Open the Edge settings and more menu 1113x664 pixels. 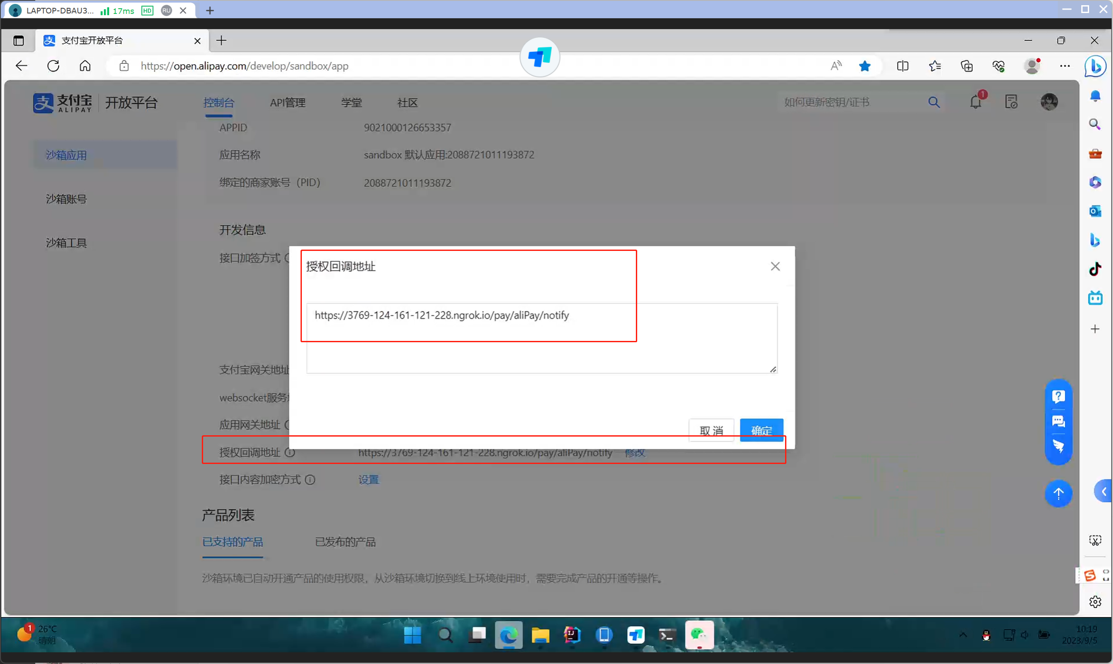click(1065, 66)
